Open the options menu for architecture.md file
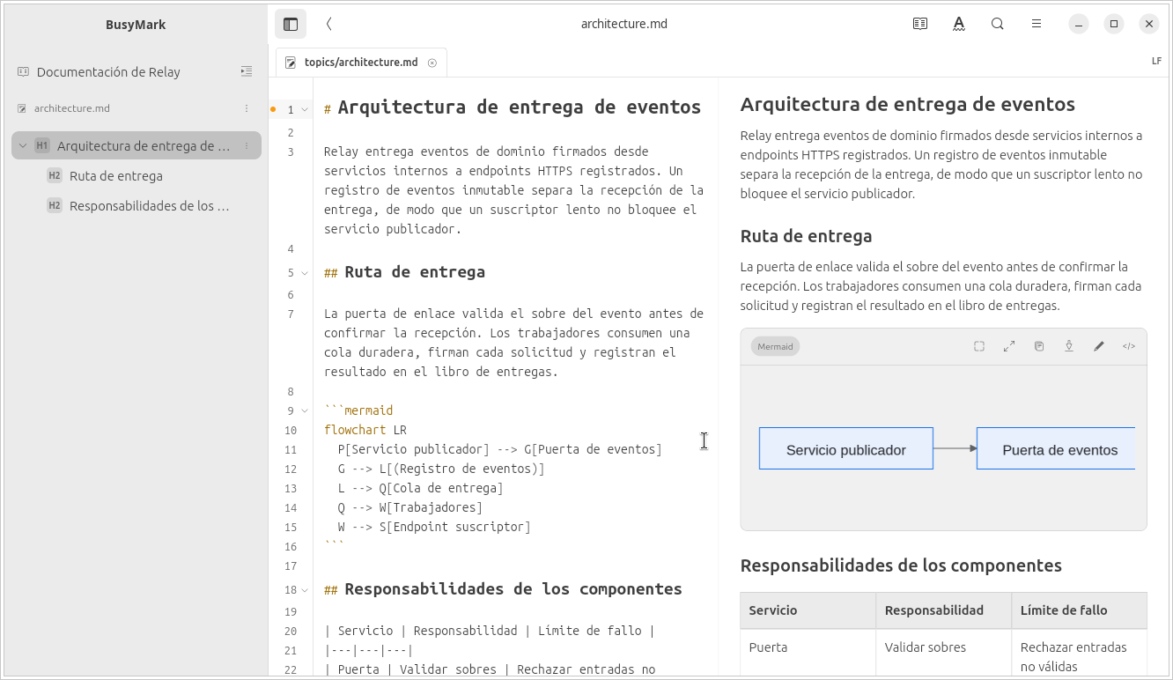The width and height of the screenshot is (1173, 680). (x=247, y=108)
